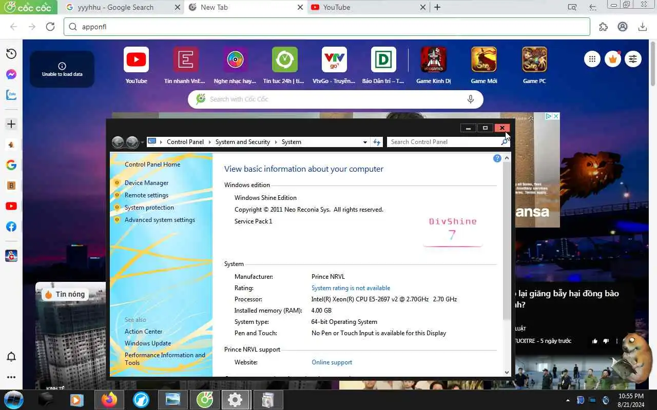Open Action Center link
Screen dimensions: 657x410
[x=143, y=332]
